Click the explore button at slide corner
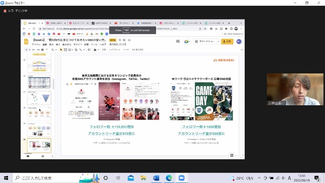This screenshot has width=325, height=183. (232, 155)
